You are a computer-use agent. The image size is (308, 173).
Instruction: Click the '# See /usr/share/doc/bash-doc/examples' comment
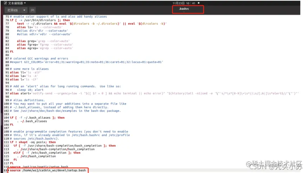(65, 111)
